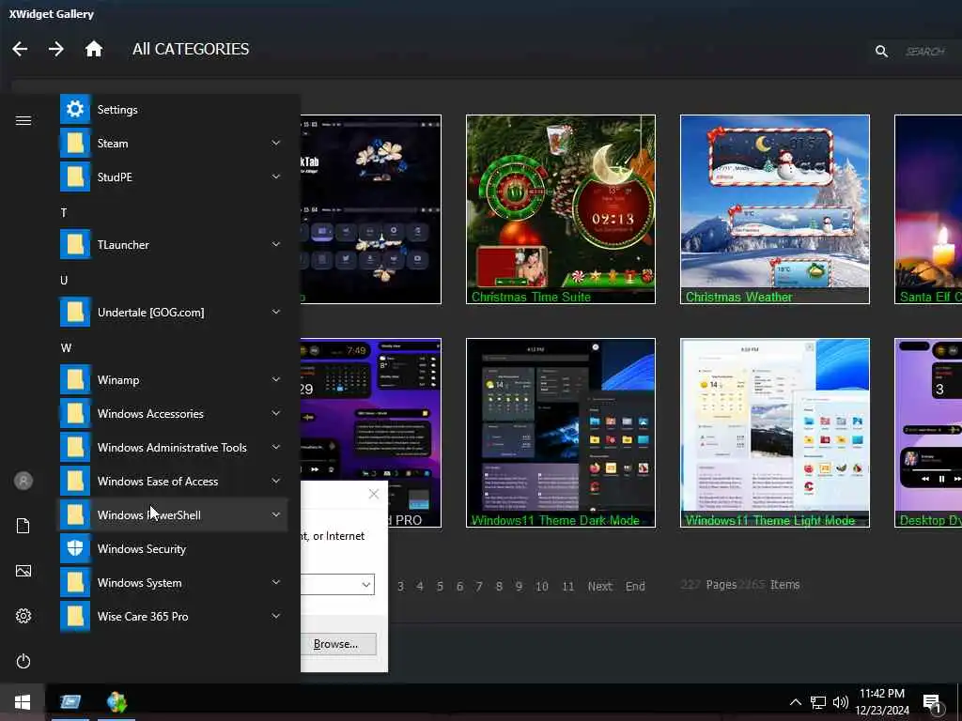Click the gallery search magnifier icon
Viewport: 962px width, 721px height.
click(x=881, y=52)
